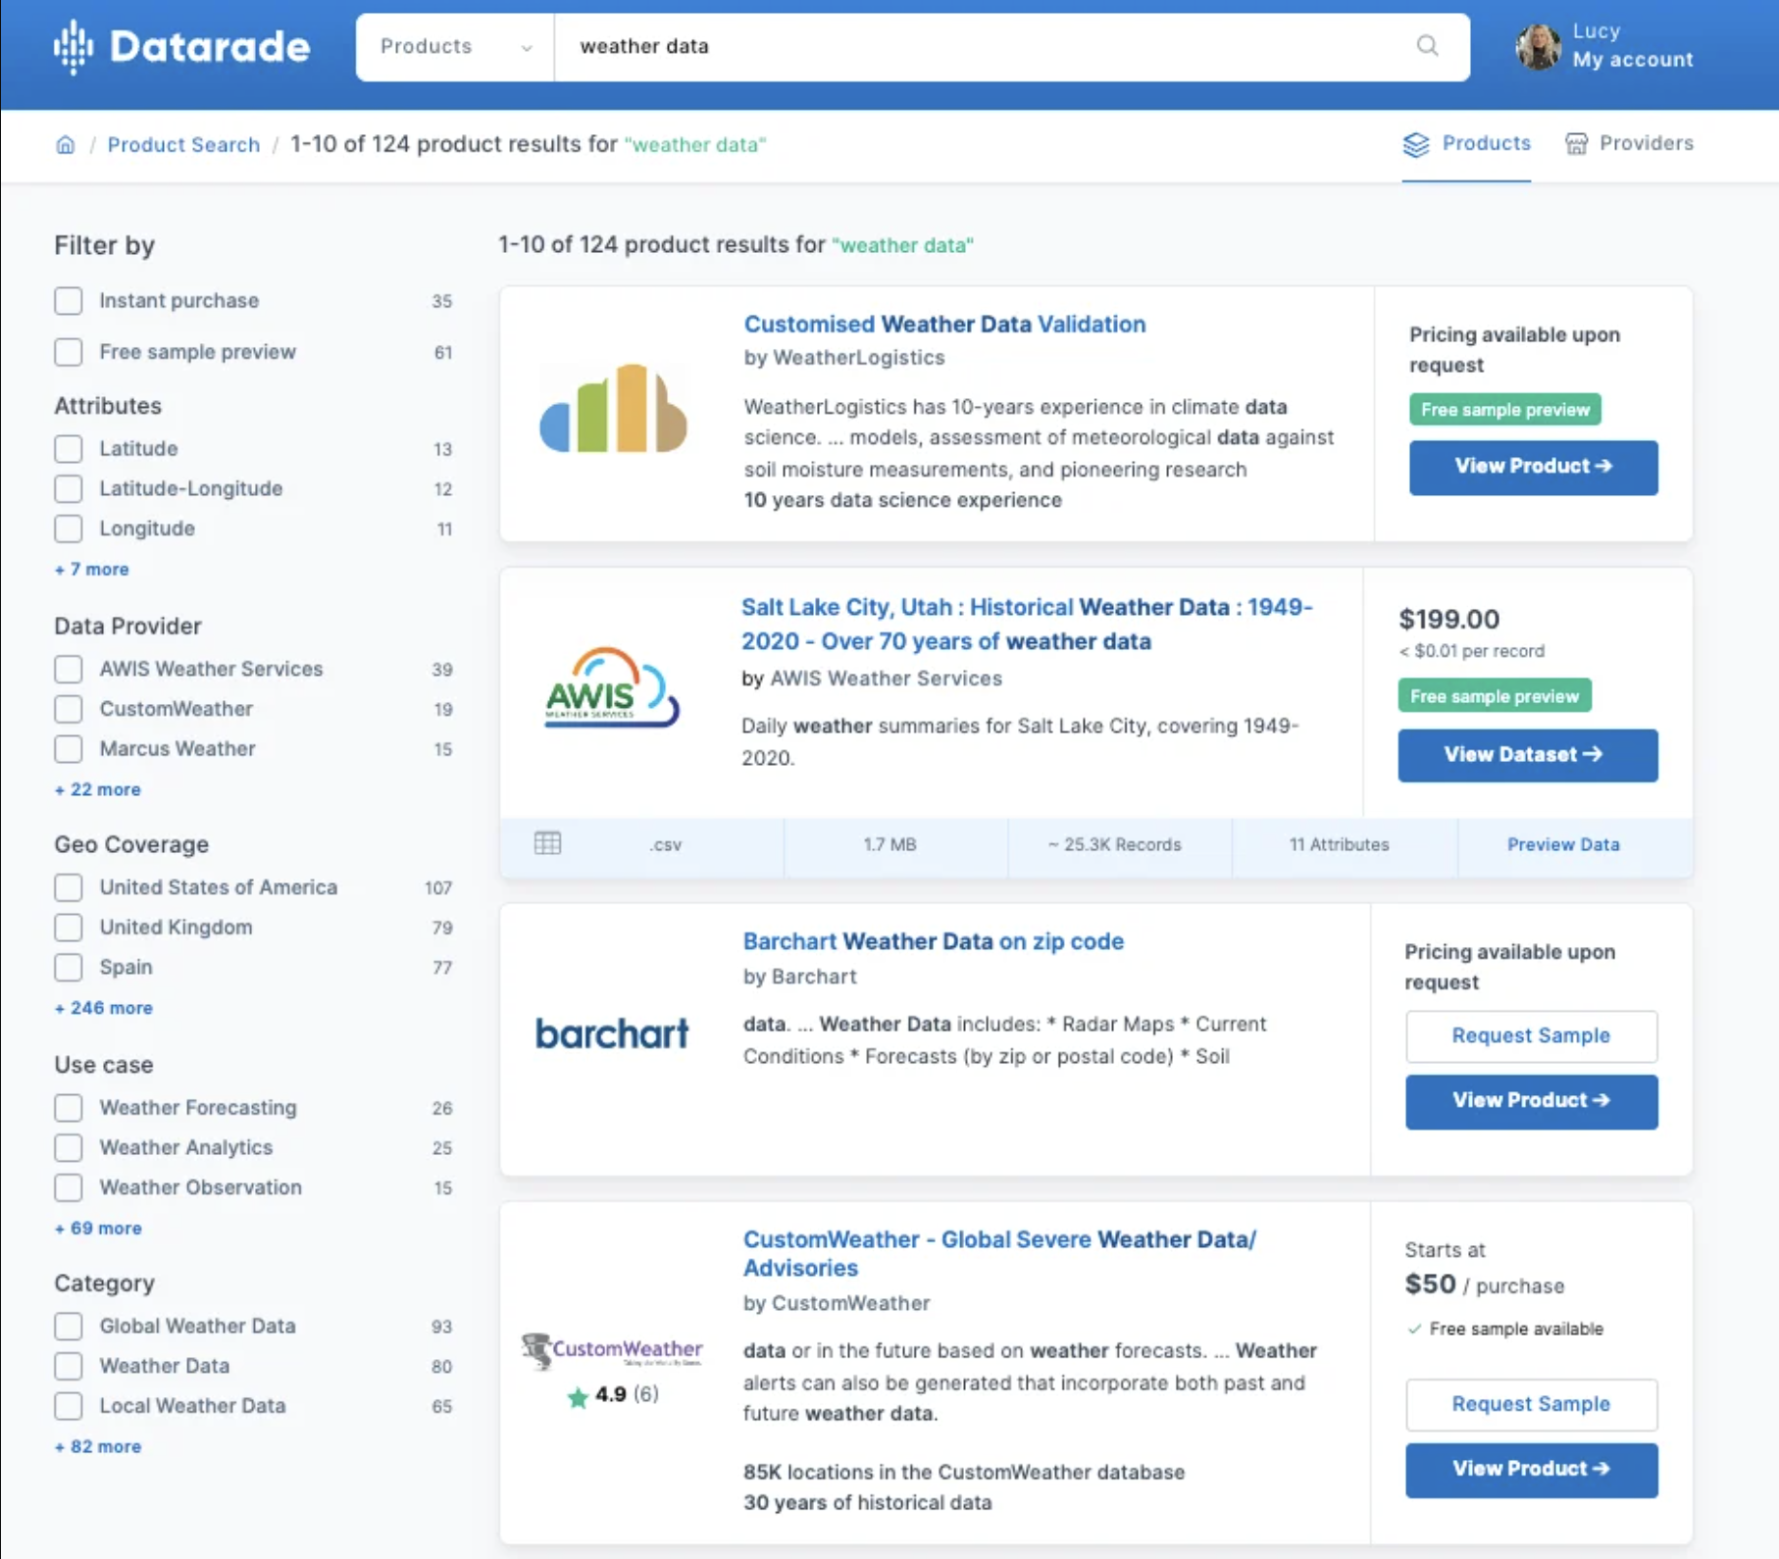
Task: Expand the Data Provider list with 22 more
Action: pos(97,789)
